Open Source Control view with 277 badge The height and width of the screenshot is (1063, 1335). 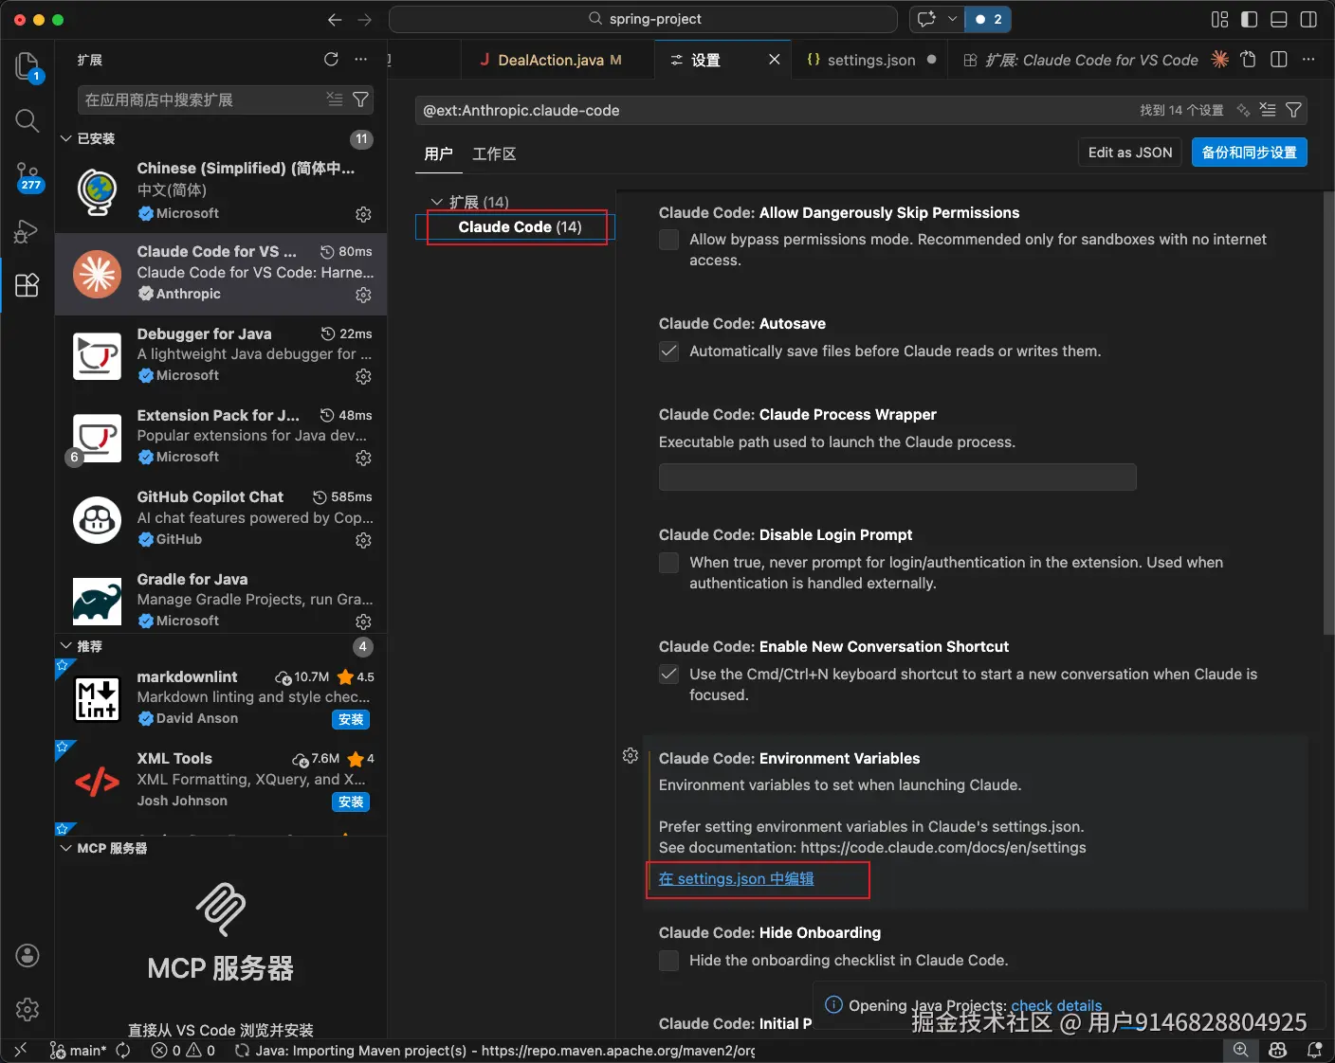27,175
